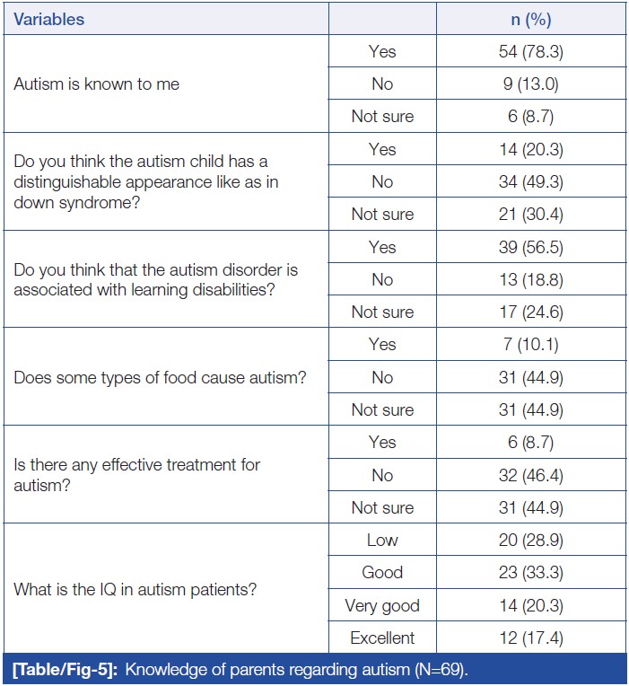The image size is (629, 686).
Task: Select the value '39 (56.5)'
Action: tap(531, 247)
